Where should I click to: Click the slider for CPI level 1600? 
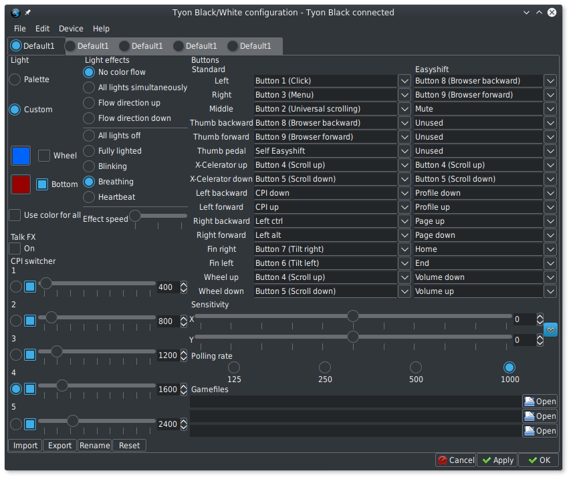tap(97, 385)
